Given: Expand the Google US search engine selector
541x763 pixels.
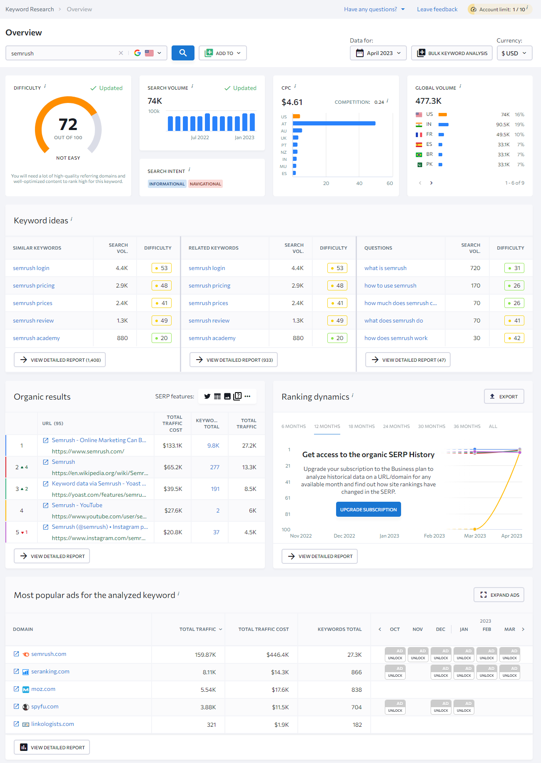Looking at the screenshot, I should point(148,53).
